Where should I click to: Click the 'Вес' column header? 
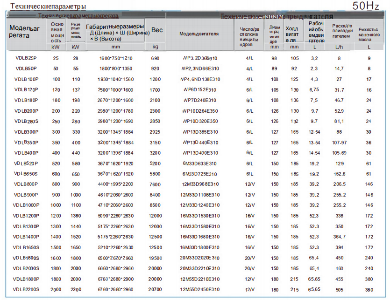click(157, 30)
